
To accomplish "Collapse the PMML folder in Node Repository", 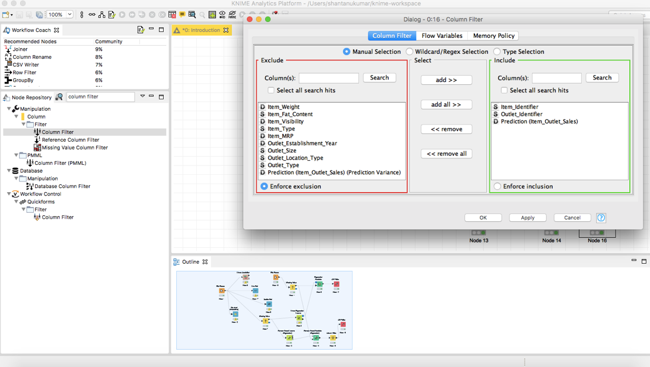I will point(16,155).
